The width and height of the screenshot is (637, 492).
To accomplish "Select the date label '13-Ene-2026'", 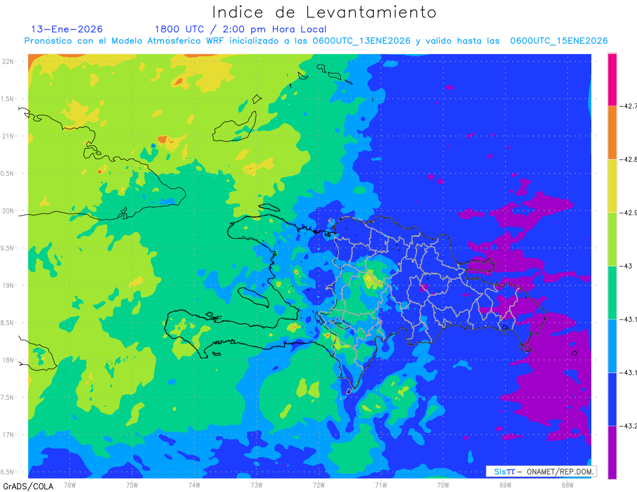I will 67,29.
